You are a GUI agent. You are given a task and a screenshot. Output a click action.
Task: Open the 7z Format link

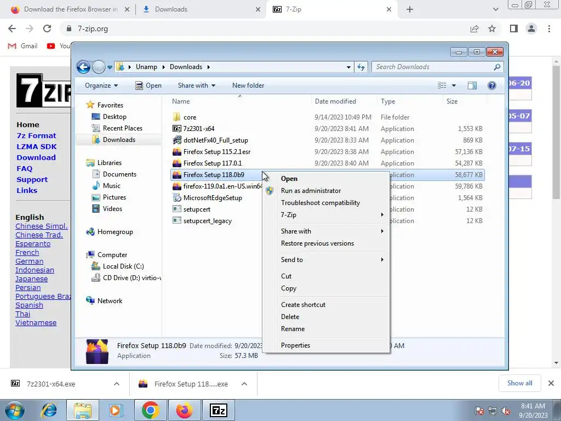point(37,135)
